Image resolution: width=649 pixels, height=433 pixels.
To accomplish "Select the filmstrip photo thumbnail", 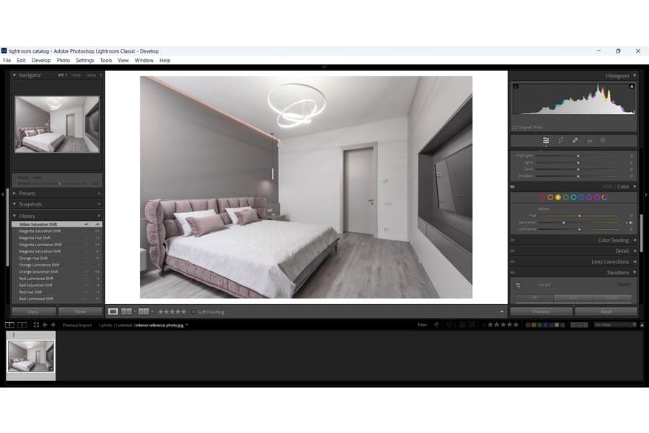I will click(31, 356).
